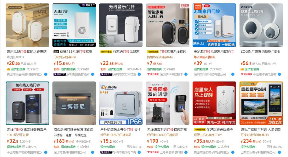Visit the supplier 山东汇恒电子科技有限公司
288x157 pixels.
pyautogui.click(x=258, y=152)
